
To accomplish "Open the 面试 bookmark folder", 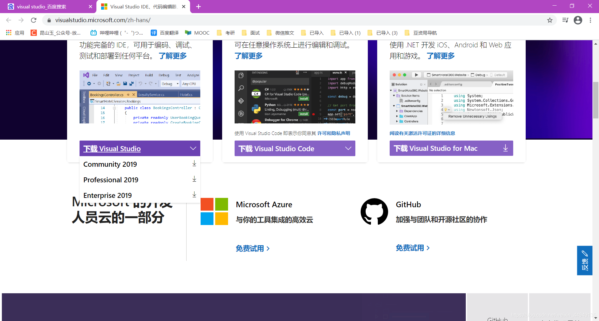I will pyautogui.click(x=251, y=33).
